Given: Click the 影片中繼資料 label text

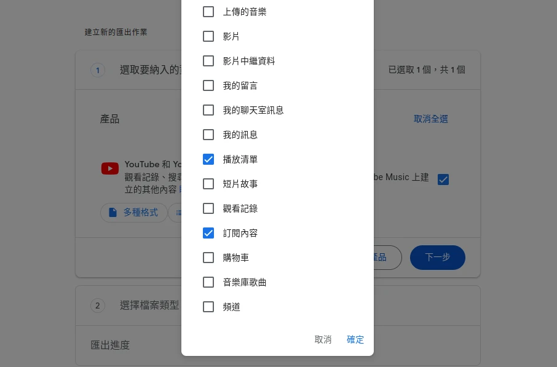Looking at the screenshot, I should coord(249,61).
